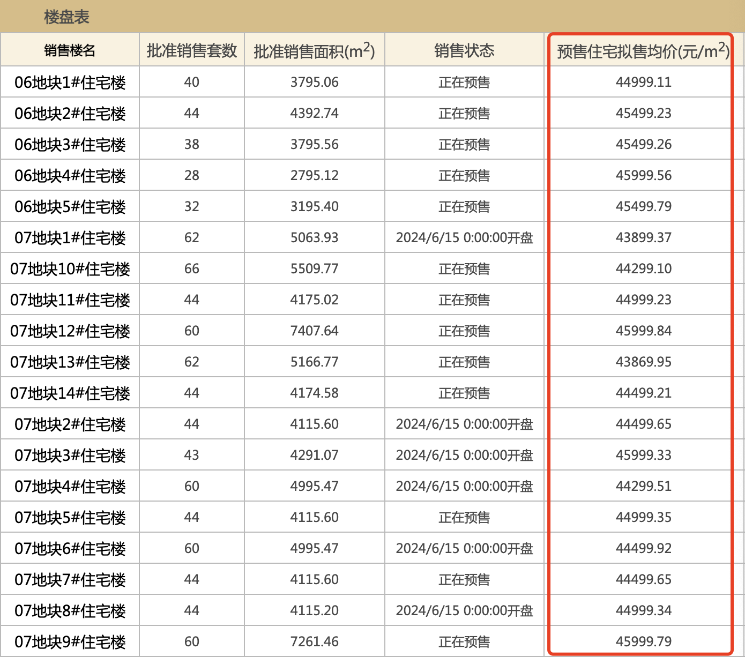Click the 销售楼名 column header
Viewport: 745px width, 657px height.
pyautogui.click(x=70, y=50)
